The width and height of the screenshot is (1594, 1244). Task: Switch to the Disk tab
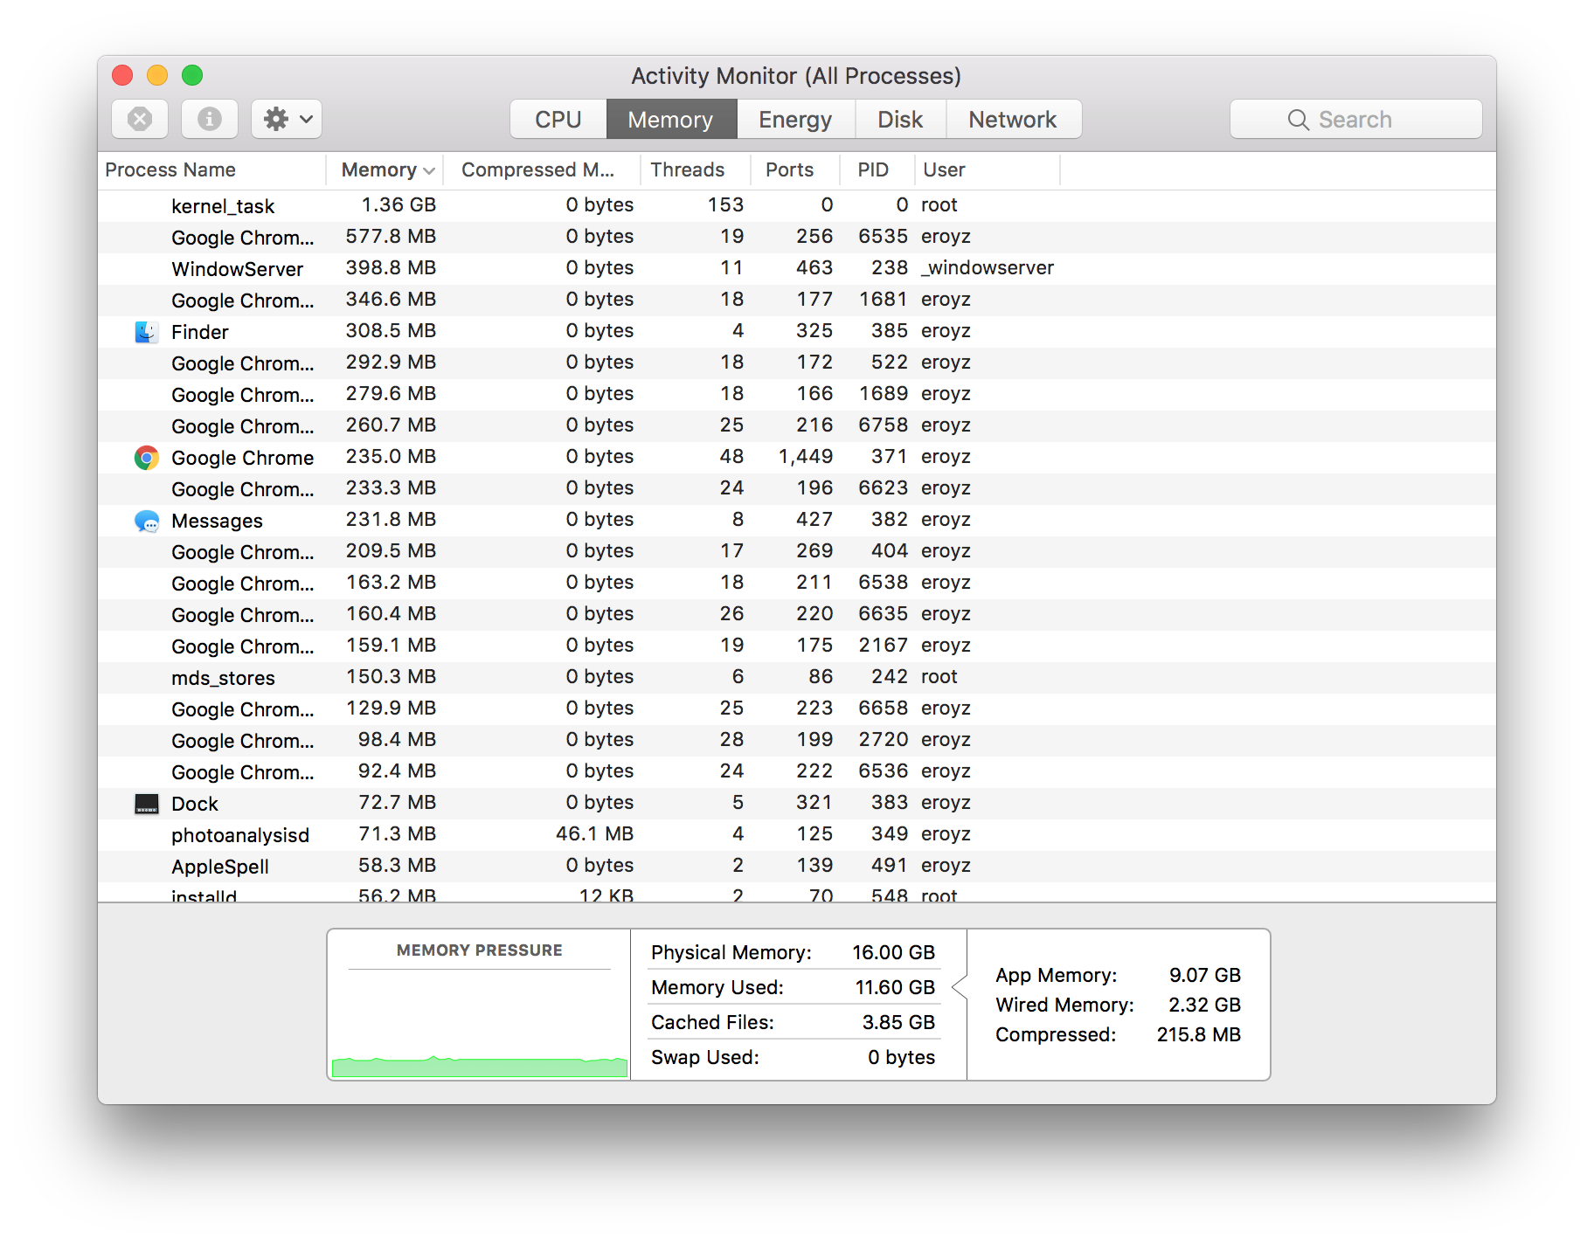coord(900,119)
